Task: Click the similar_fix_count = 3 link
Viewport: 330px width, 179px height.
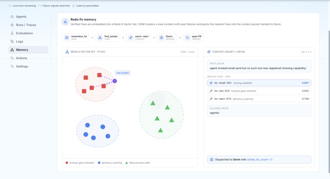Action: coord(260,160)
